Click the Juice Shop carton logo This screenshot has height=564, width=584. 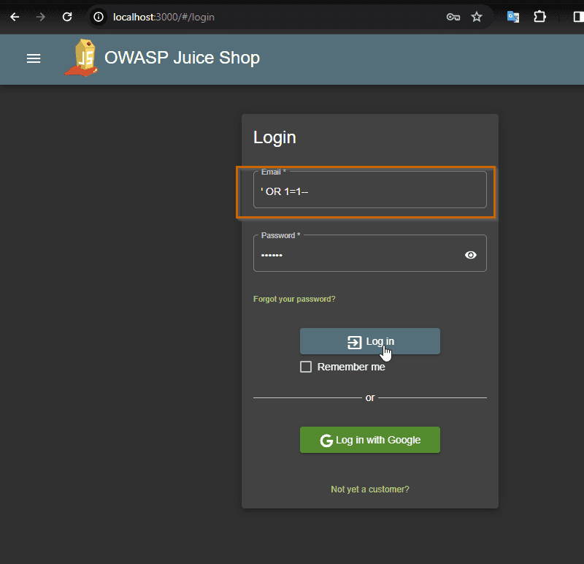click(81, 58)
